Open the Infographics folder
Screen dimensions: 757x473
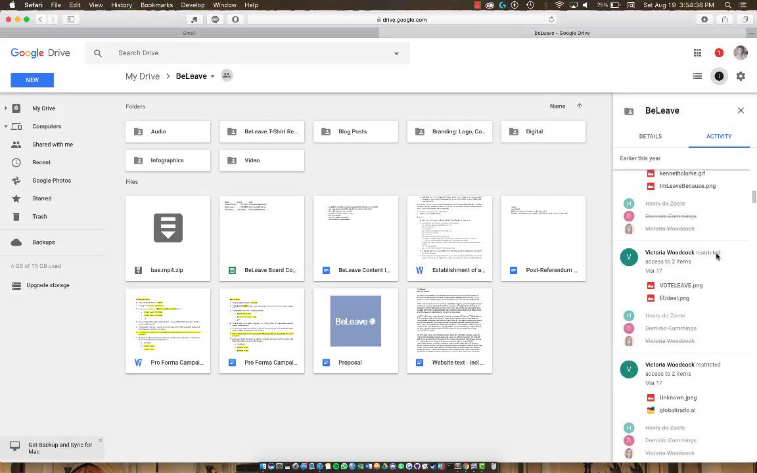click(x=168, y=160)
